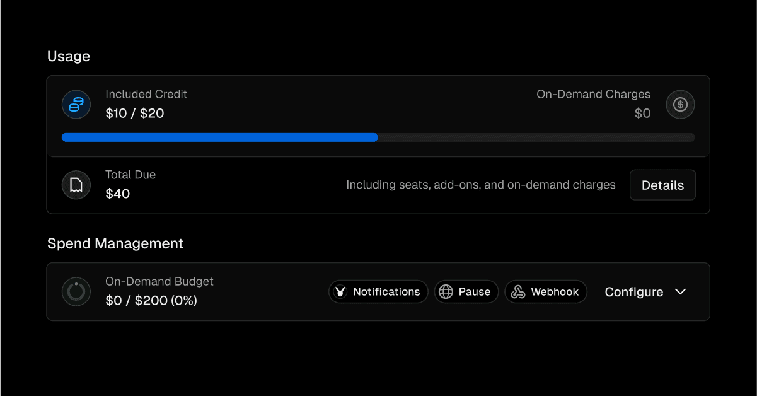
Task: Click the blue Included Credit progress bar
Action: [220, 137]
